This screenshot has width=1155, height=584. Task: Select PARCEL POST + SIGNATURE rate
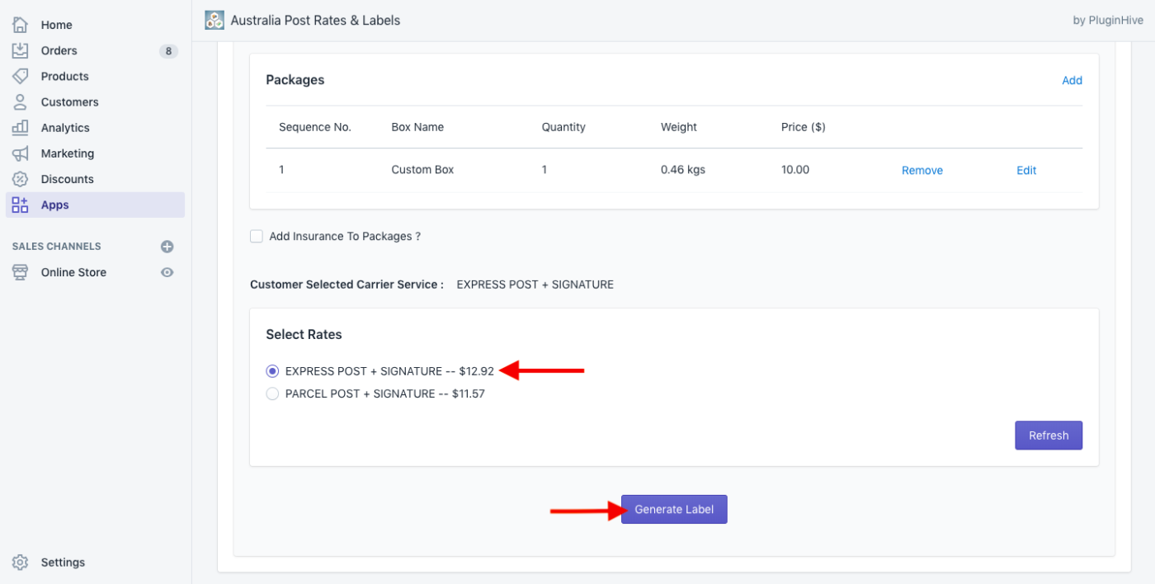click(272, 393)
